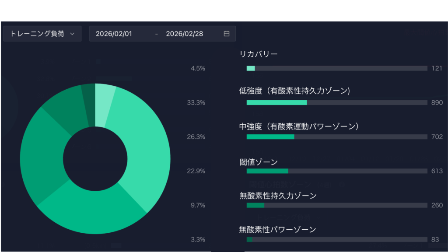The width and height of the screenshot is (448, 252).
Task: Select the 閾値ゾーン label
Action: click(x=259, y=162)
